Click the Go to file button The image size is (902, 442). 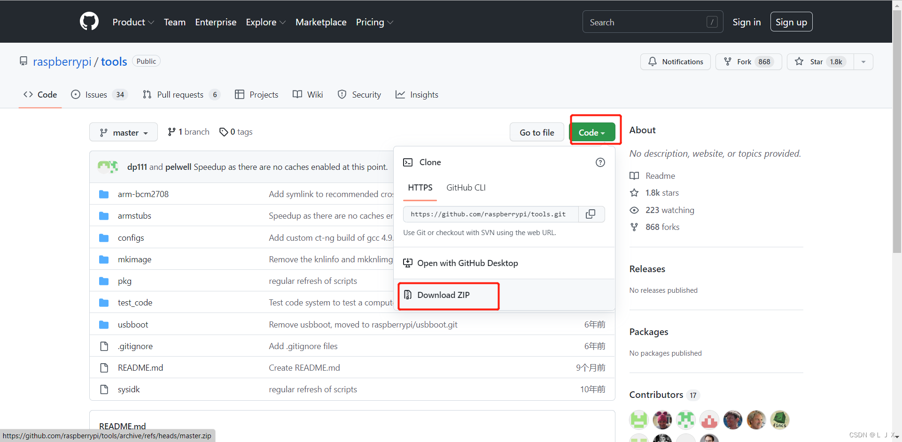pos(537,133)
